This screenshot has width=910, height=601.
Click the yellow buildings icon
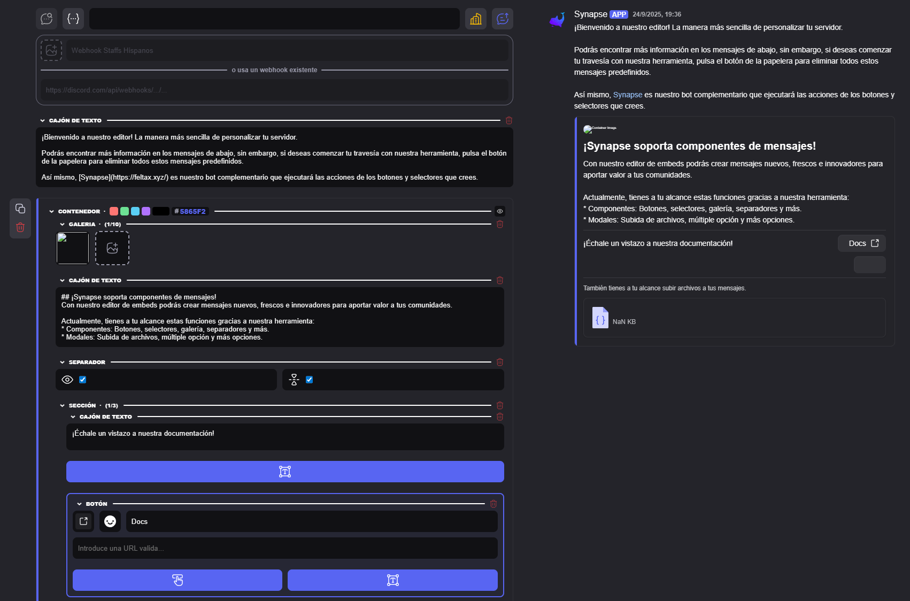click(x=476, y=19)
